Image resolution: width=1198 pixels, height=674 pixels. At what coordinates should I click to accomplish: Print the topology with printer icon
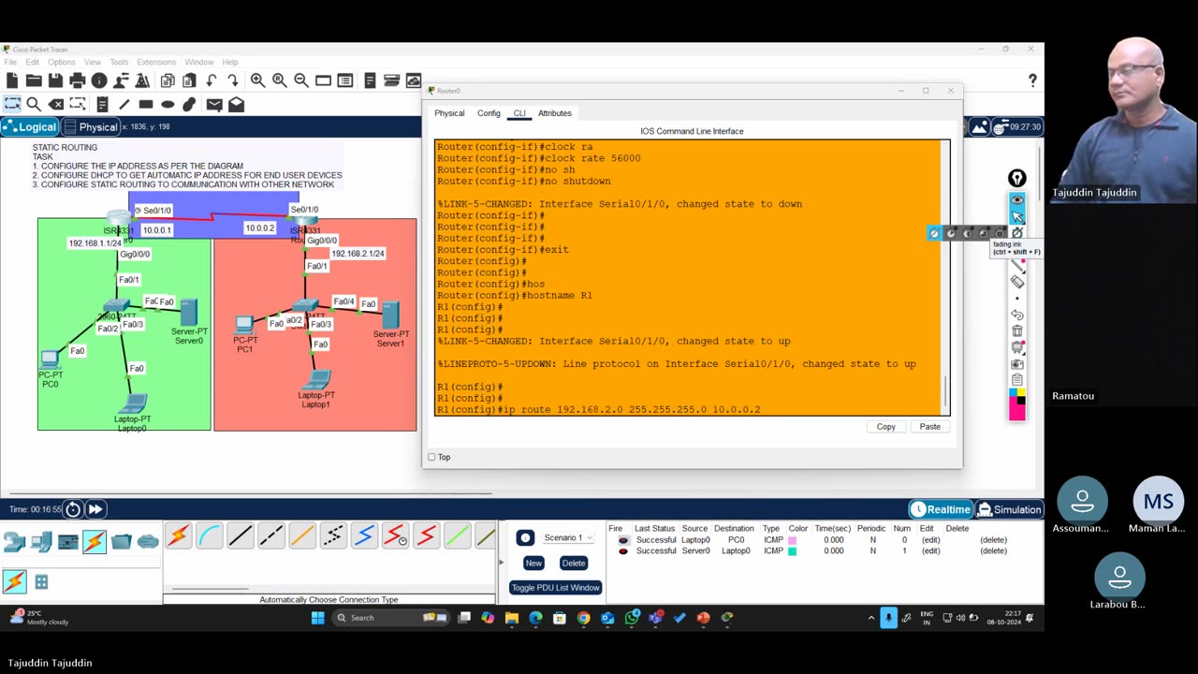pos(78,81)
